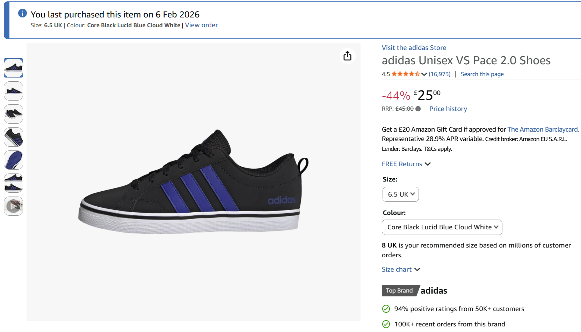
Task: Click the green checkmark beside 100K+ recent orders
Action: pyautogui.click(x=386, y=324)
